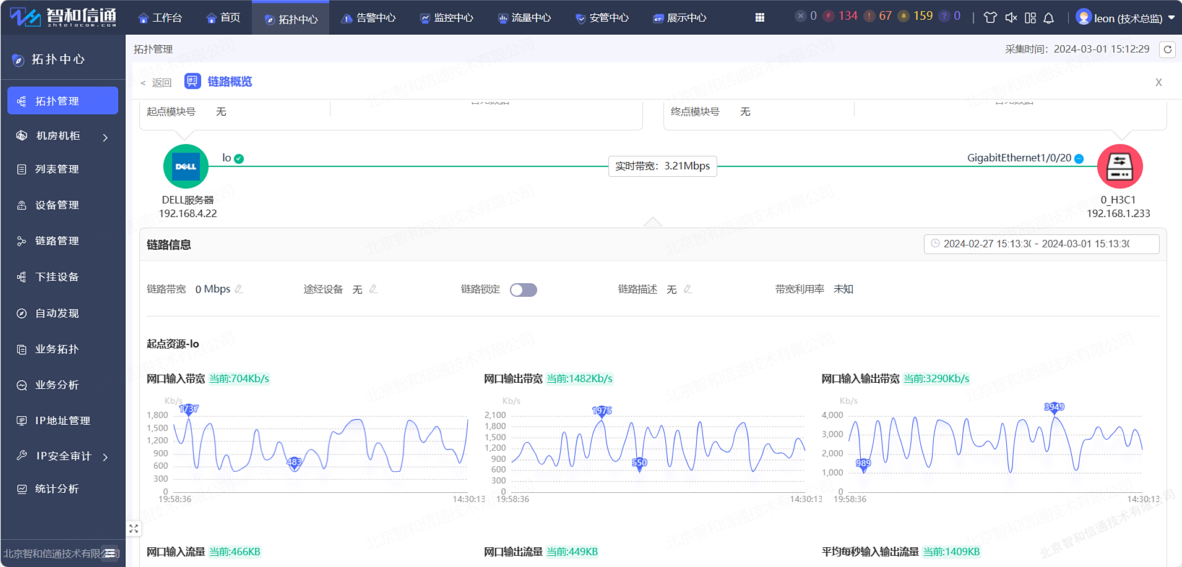The height and width of the screenshot is (567, 1182).
Task: Select 拓扑管理 in sidebar
Action: (x=63, y=101)
